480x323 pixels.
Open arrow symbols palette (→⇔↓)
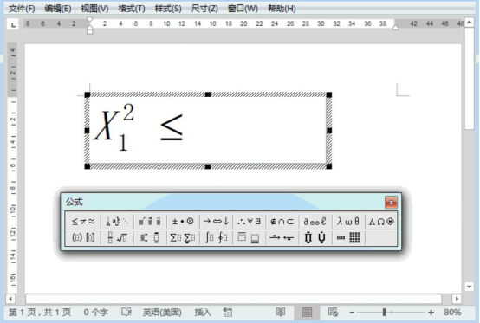click(216, 221)
